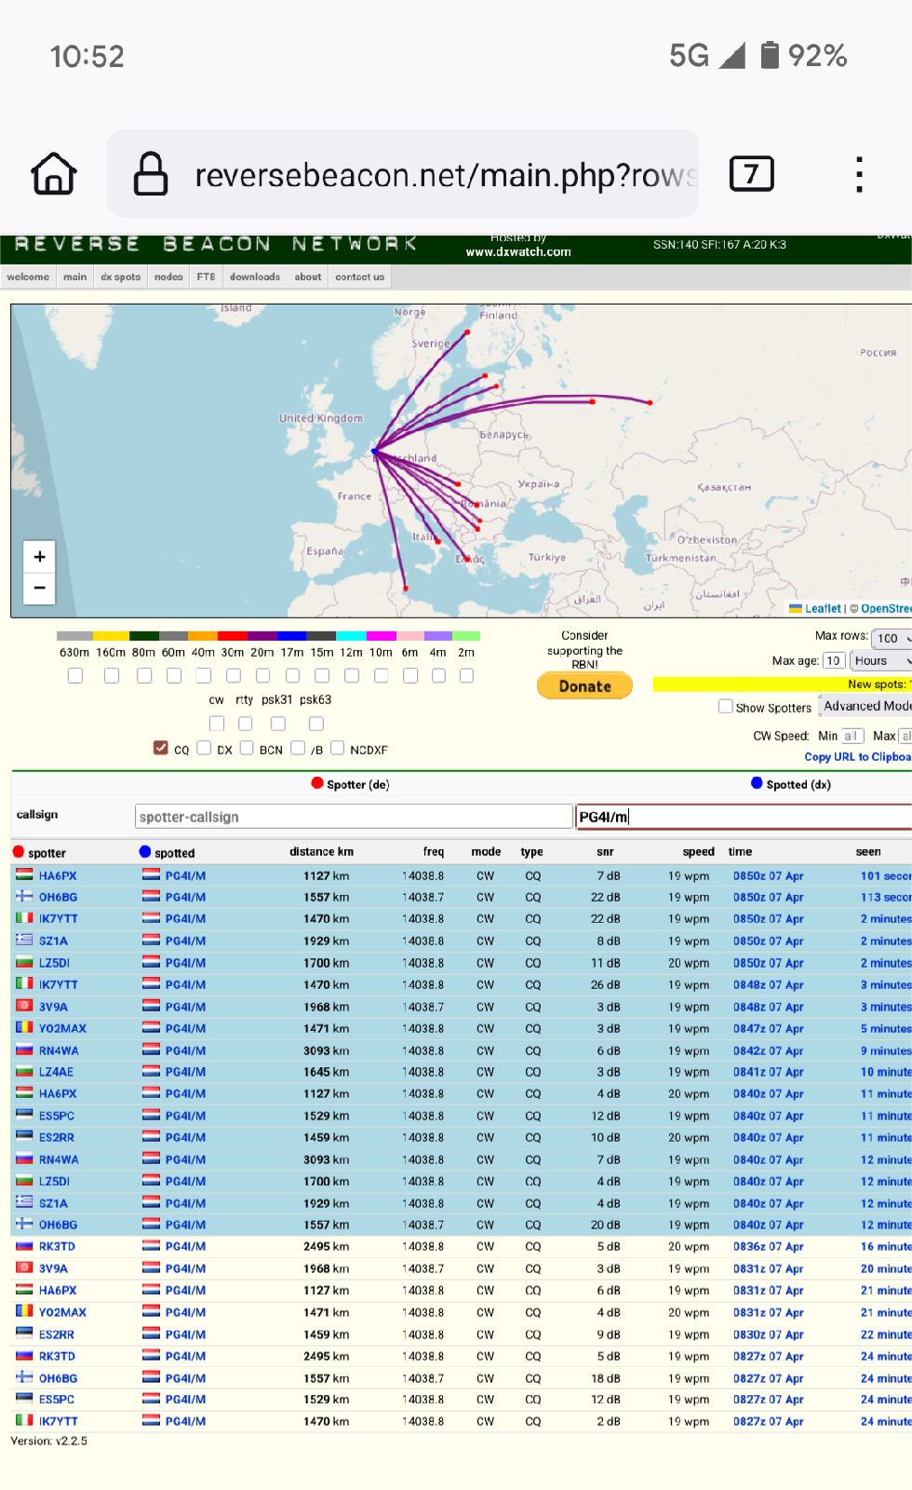Tick the BCN type checkbox
The image size is (912, 1490).
247,748
